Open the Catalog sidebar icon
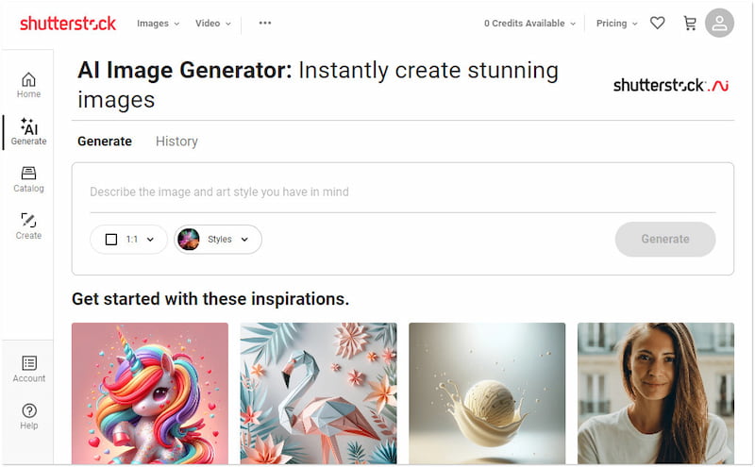 click(x=28, y=178)
